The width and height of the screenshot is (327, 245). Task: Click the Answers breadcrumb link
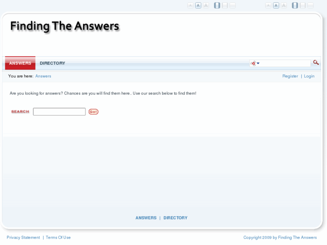pos(43,76)
